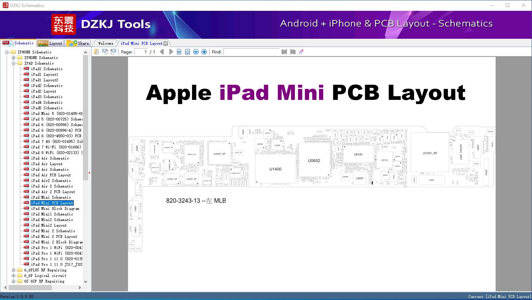The height and width of the screenshot is (300, 532).
Task: Select the copy page icon
Action: click(97, 51)
